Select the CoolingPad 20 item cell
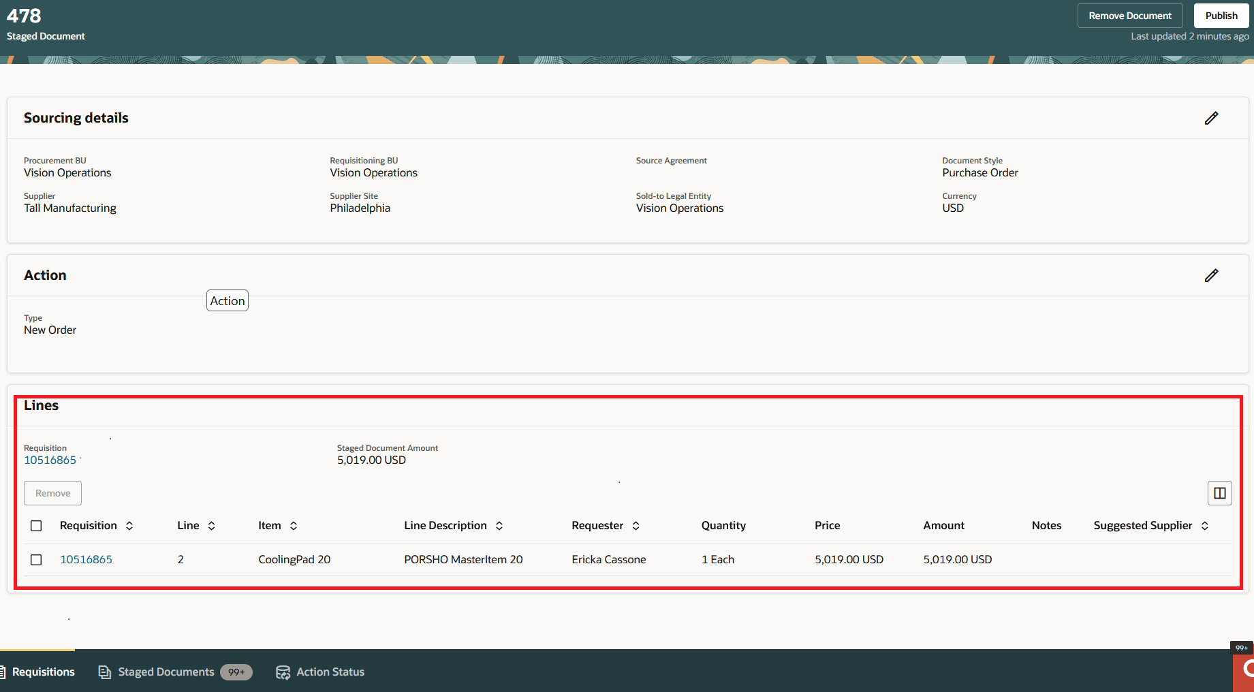This screenshot has height=692, width=1254. pyautogui.click(x=294, y=560)
